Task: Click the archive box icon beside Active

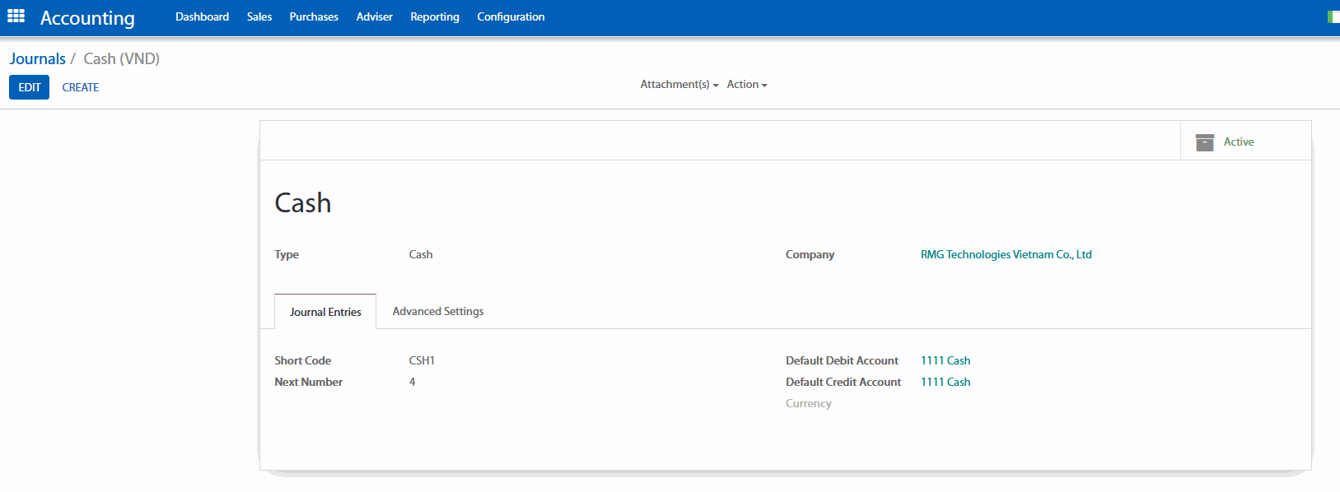Action: (1204, 142)
